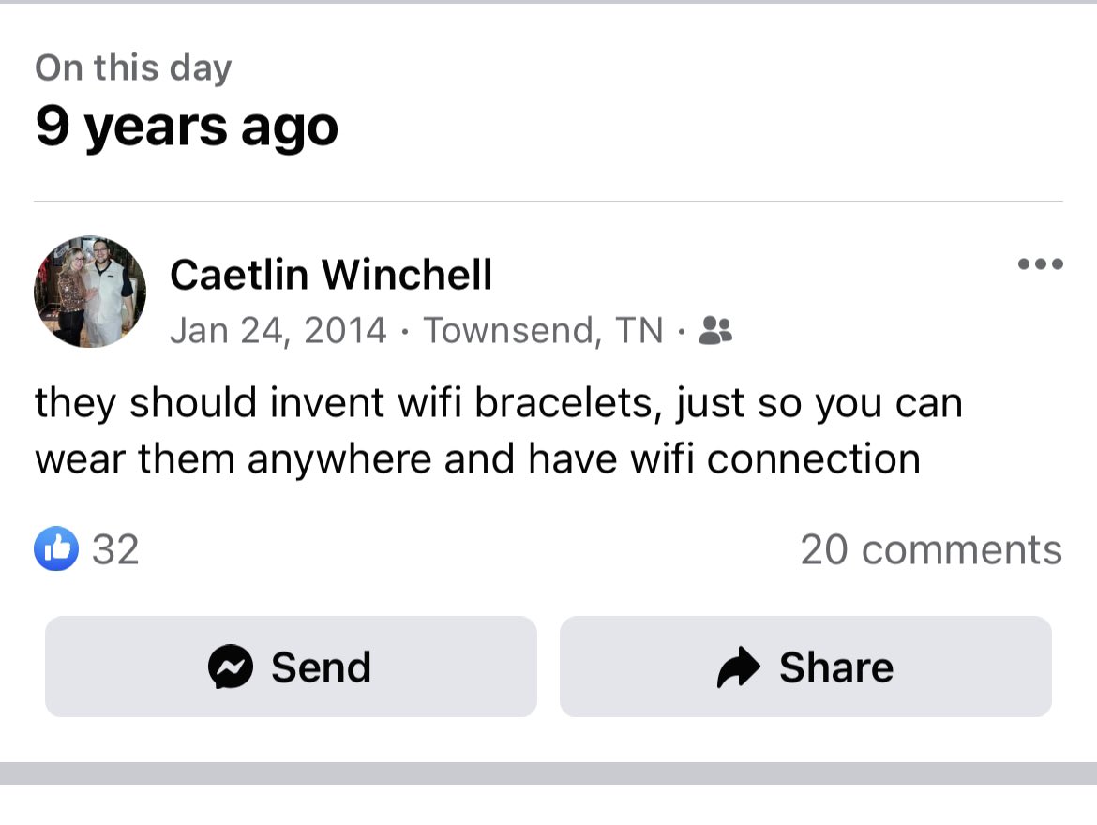Open Caetlin Winchell's circular profile picture
Screen dimensions: 1097x825
[90, 292]
